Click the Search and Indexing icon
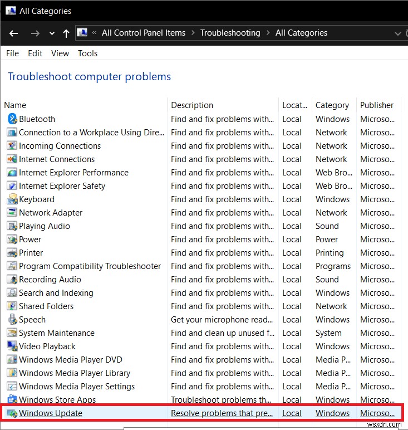The height and width of the screenshot is (430, 408). tap(12, 292)
